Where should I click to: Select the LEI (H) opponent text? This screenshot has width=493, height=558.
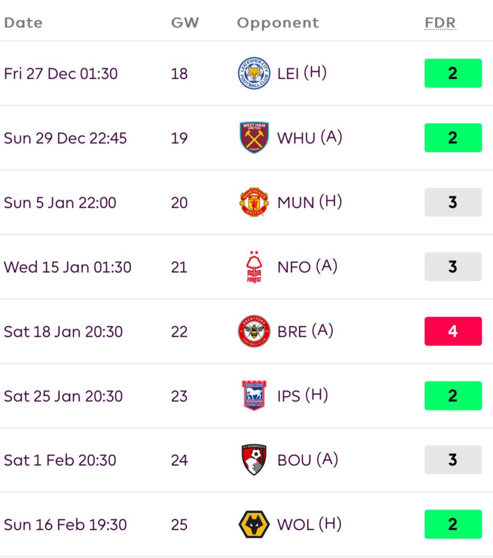(302, 74)
